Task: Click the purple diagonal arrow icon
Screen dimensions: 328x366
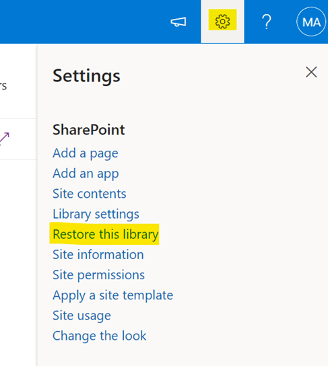Action: click(x=5, y=139)
